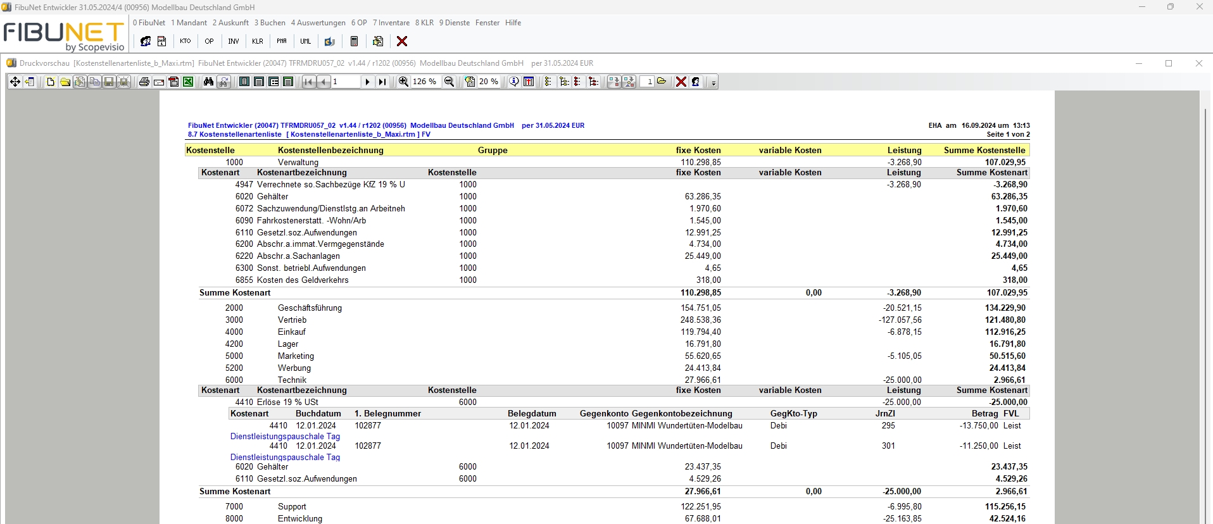Click first Dienstleistungspauschale Tag blue text
This screenshot has width=1213, height=524.
[x=285, y=436]
